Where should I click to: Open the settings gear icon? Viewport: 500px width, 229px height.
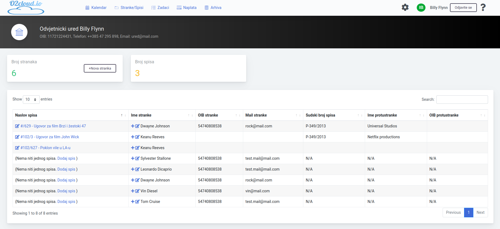point(405,7)
